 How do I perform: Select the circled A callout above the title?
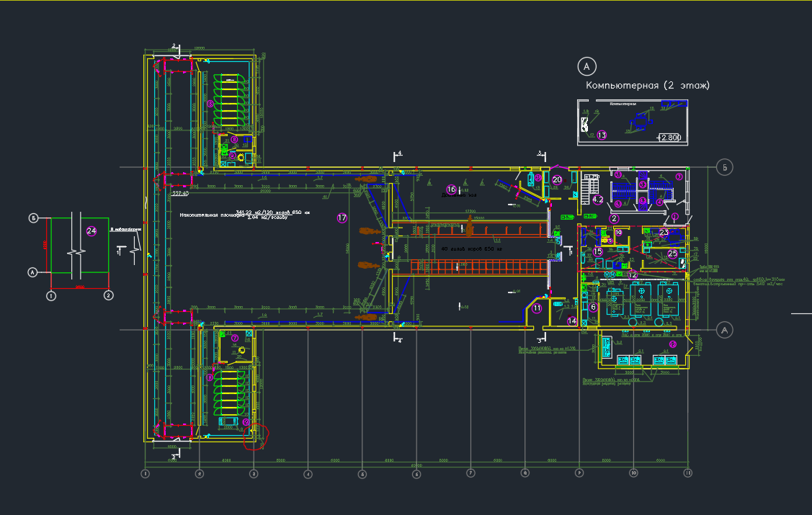tap(586, 67)
